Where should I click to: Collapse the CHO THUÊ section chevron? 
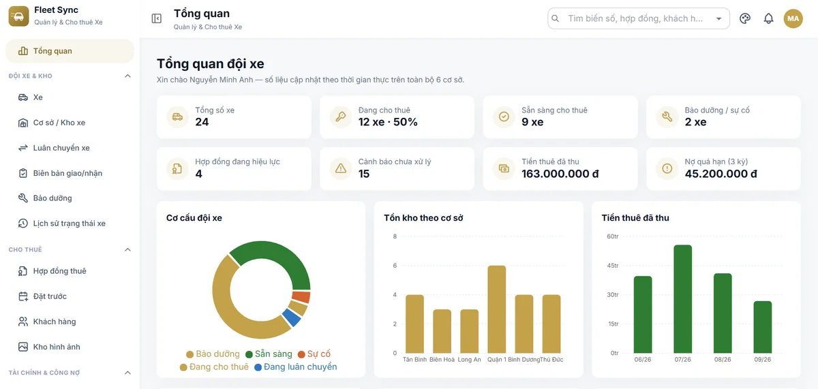(127, 249)
